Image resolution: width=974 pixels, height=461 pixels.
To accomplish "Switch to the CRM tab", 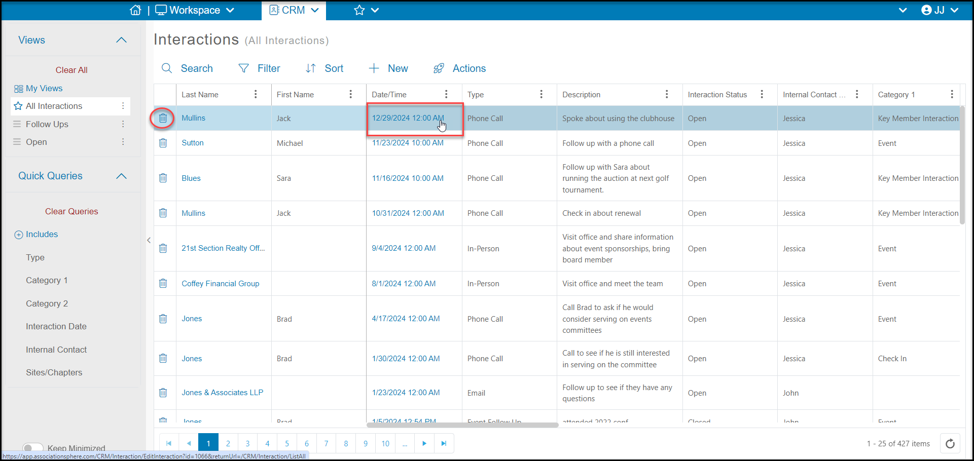I will (294, 10).
